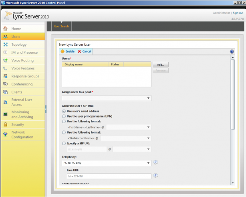The width and height of the screenshot is (246, 197).
Task: Collapse the navigation pane splitter arrow
Action: coord(46,109)
